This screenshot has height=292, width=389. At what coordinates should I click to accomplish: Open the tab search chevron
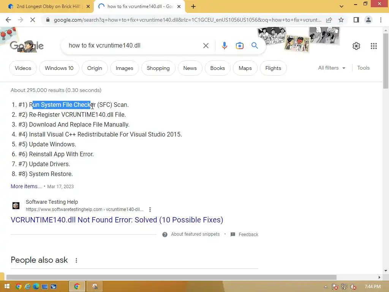pyautogui.click(x=342, y=6)
